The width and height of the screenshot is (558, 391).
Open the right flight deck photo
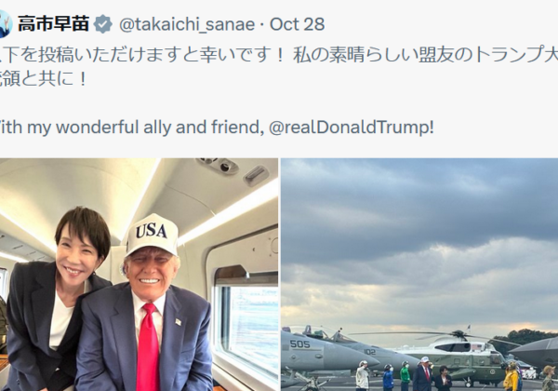[418, 275]
